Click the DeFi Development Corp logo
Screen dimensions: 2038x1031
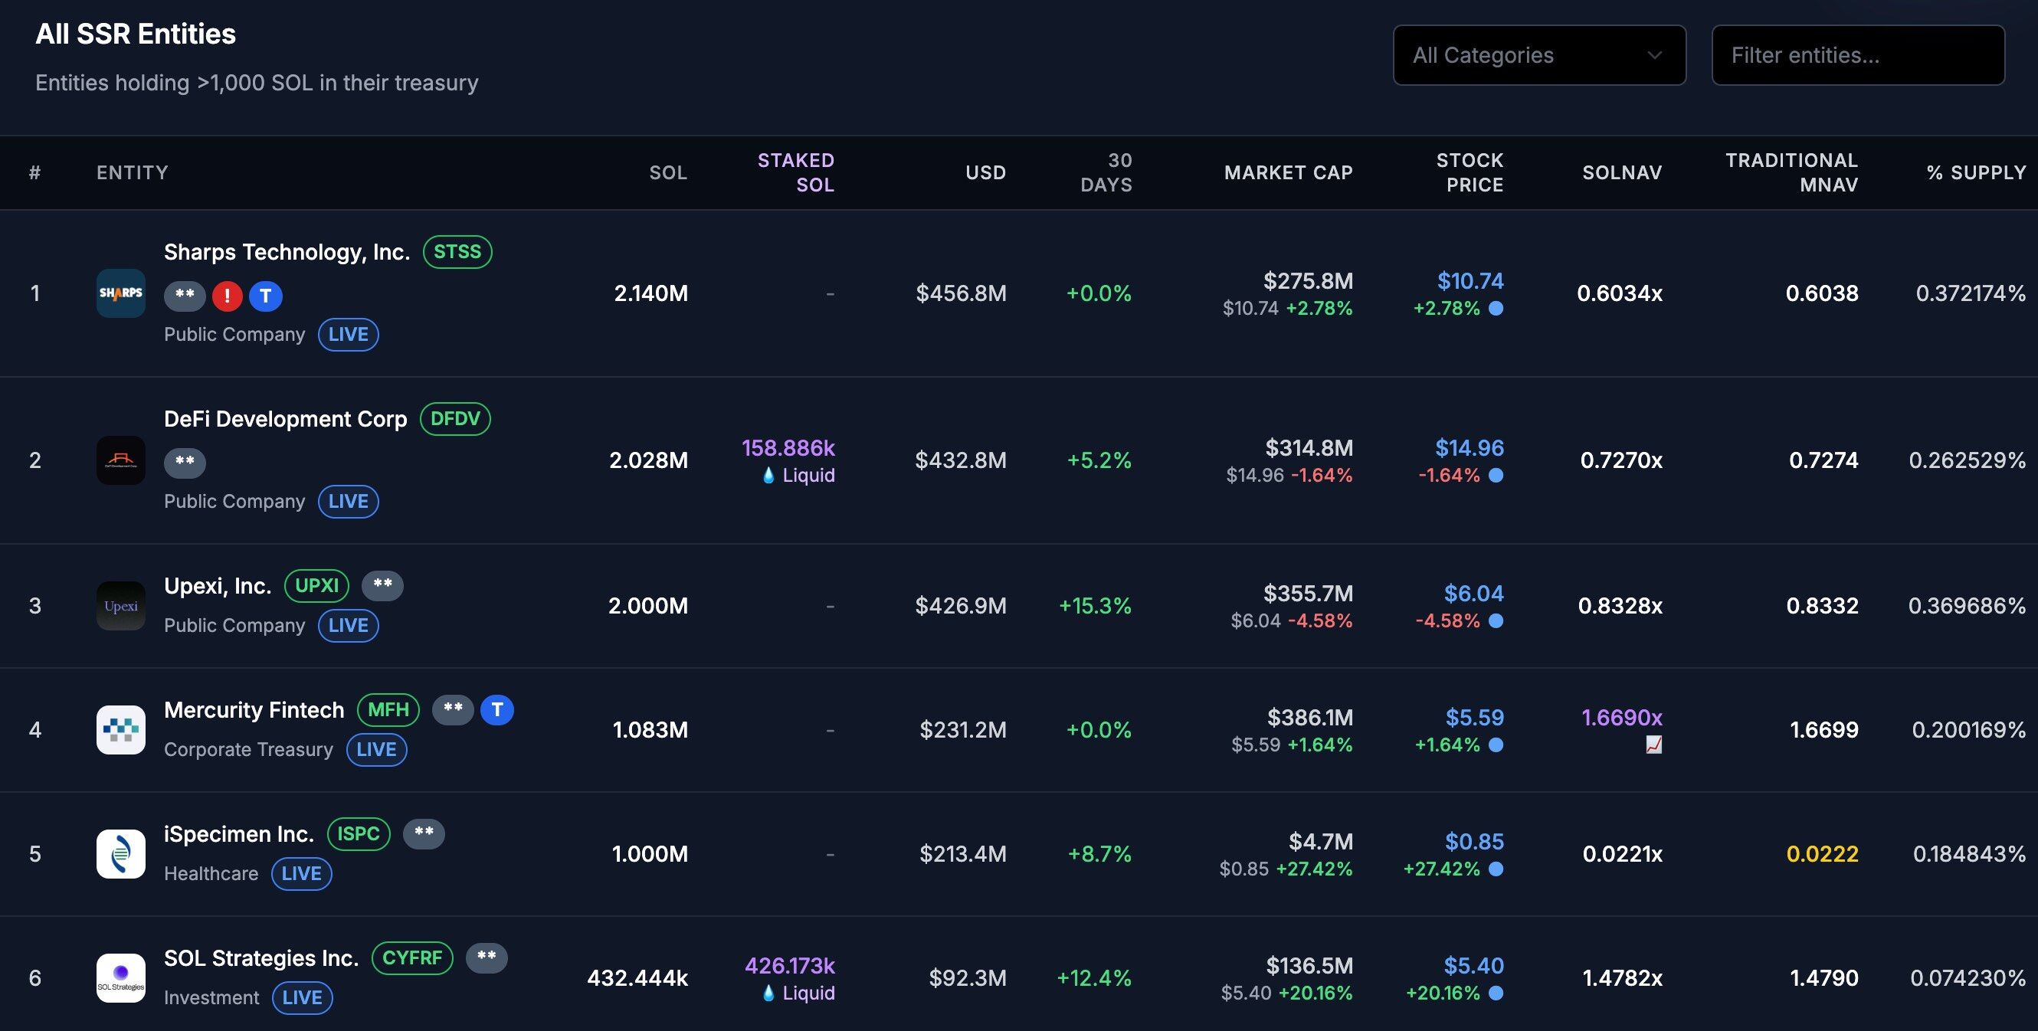[120, 460]
